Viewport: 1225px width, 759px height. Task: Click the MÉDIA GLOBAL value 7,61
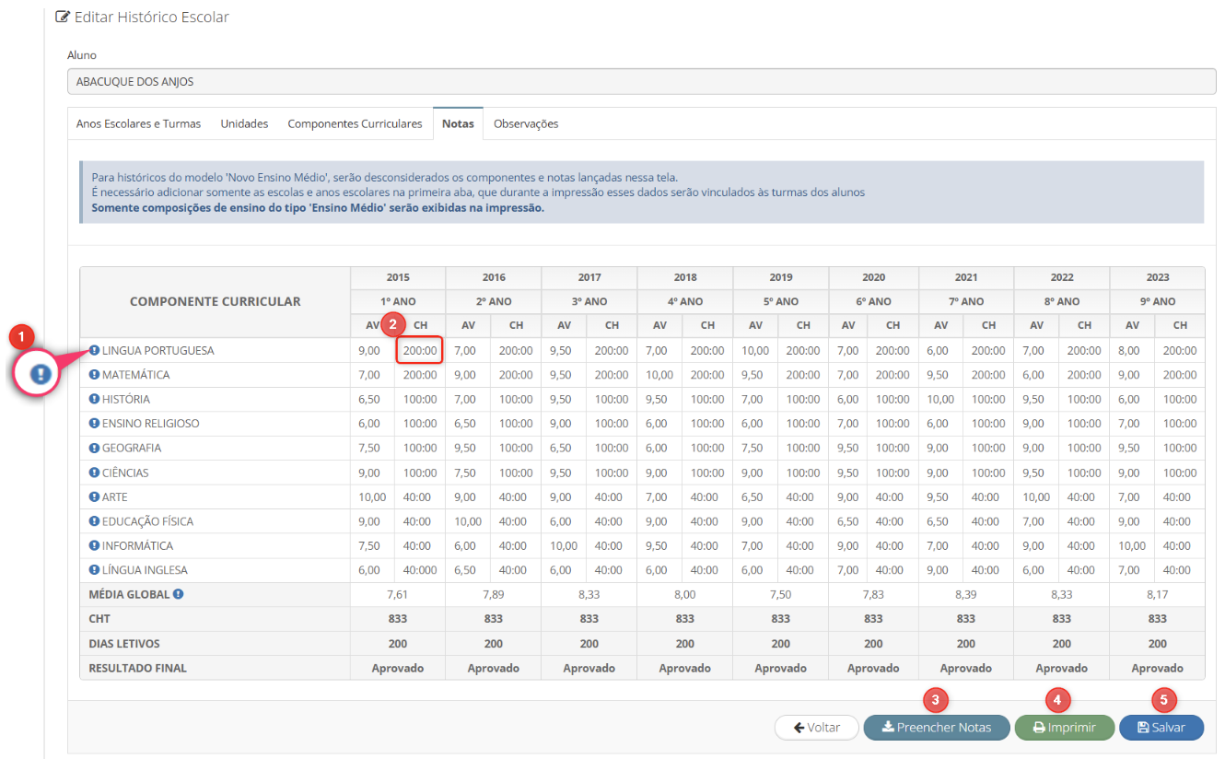398,595
